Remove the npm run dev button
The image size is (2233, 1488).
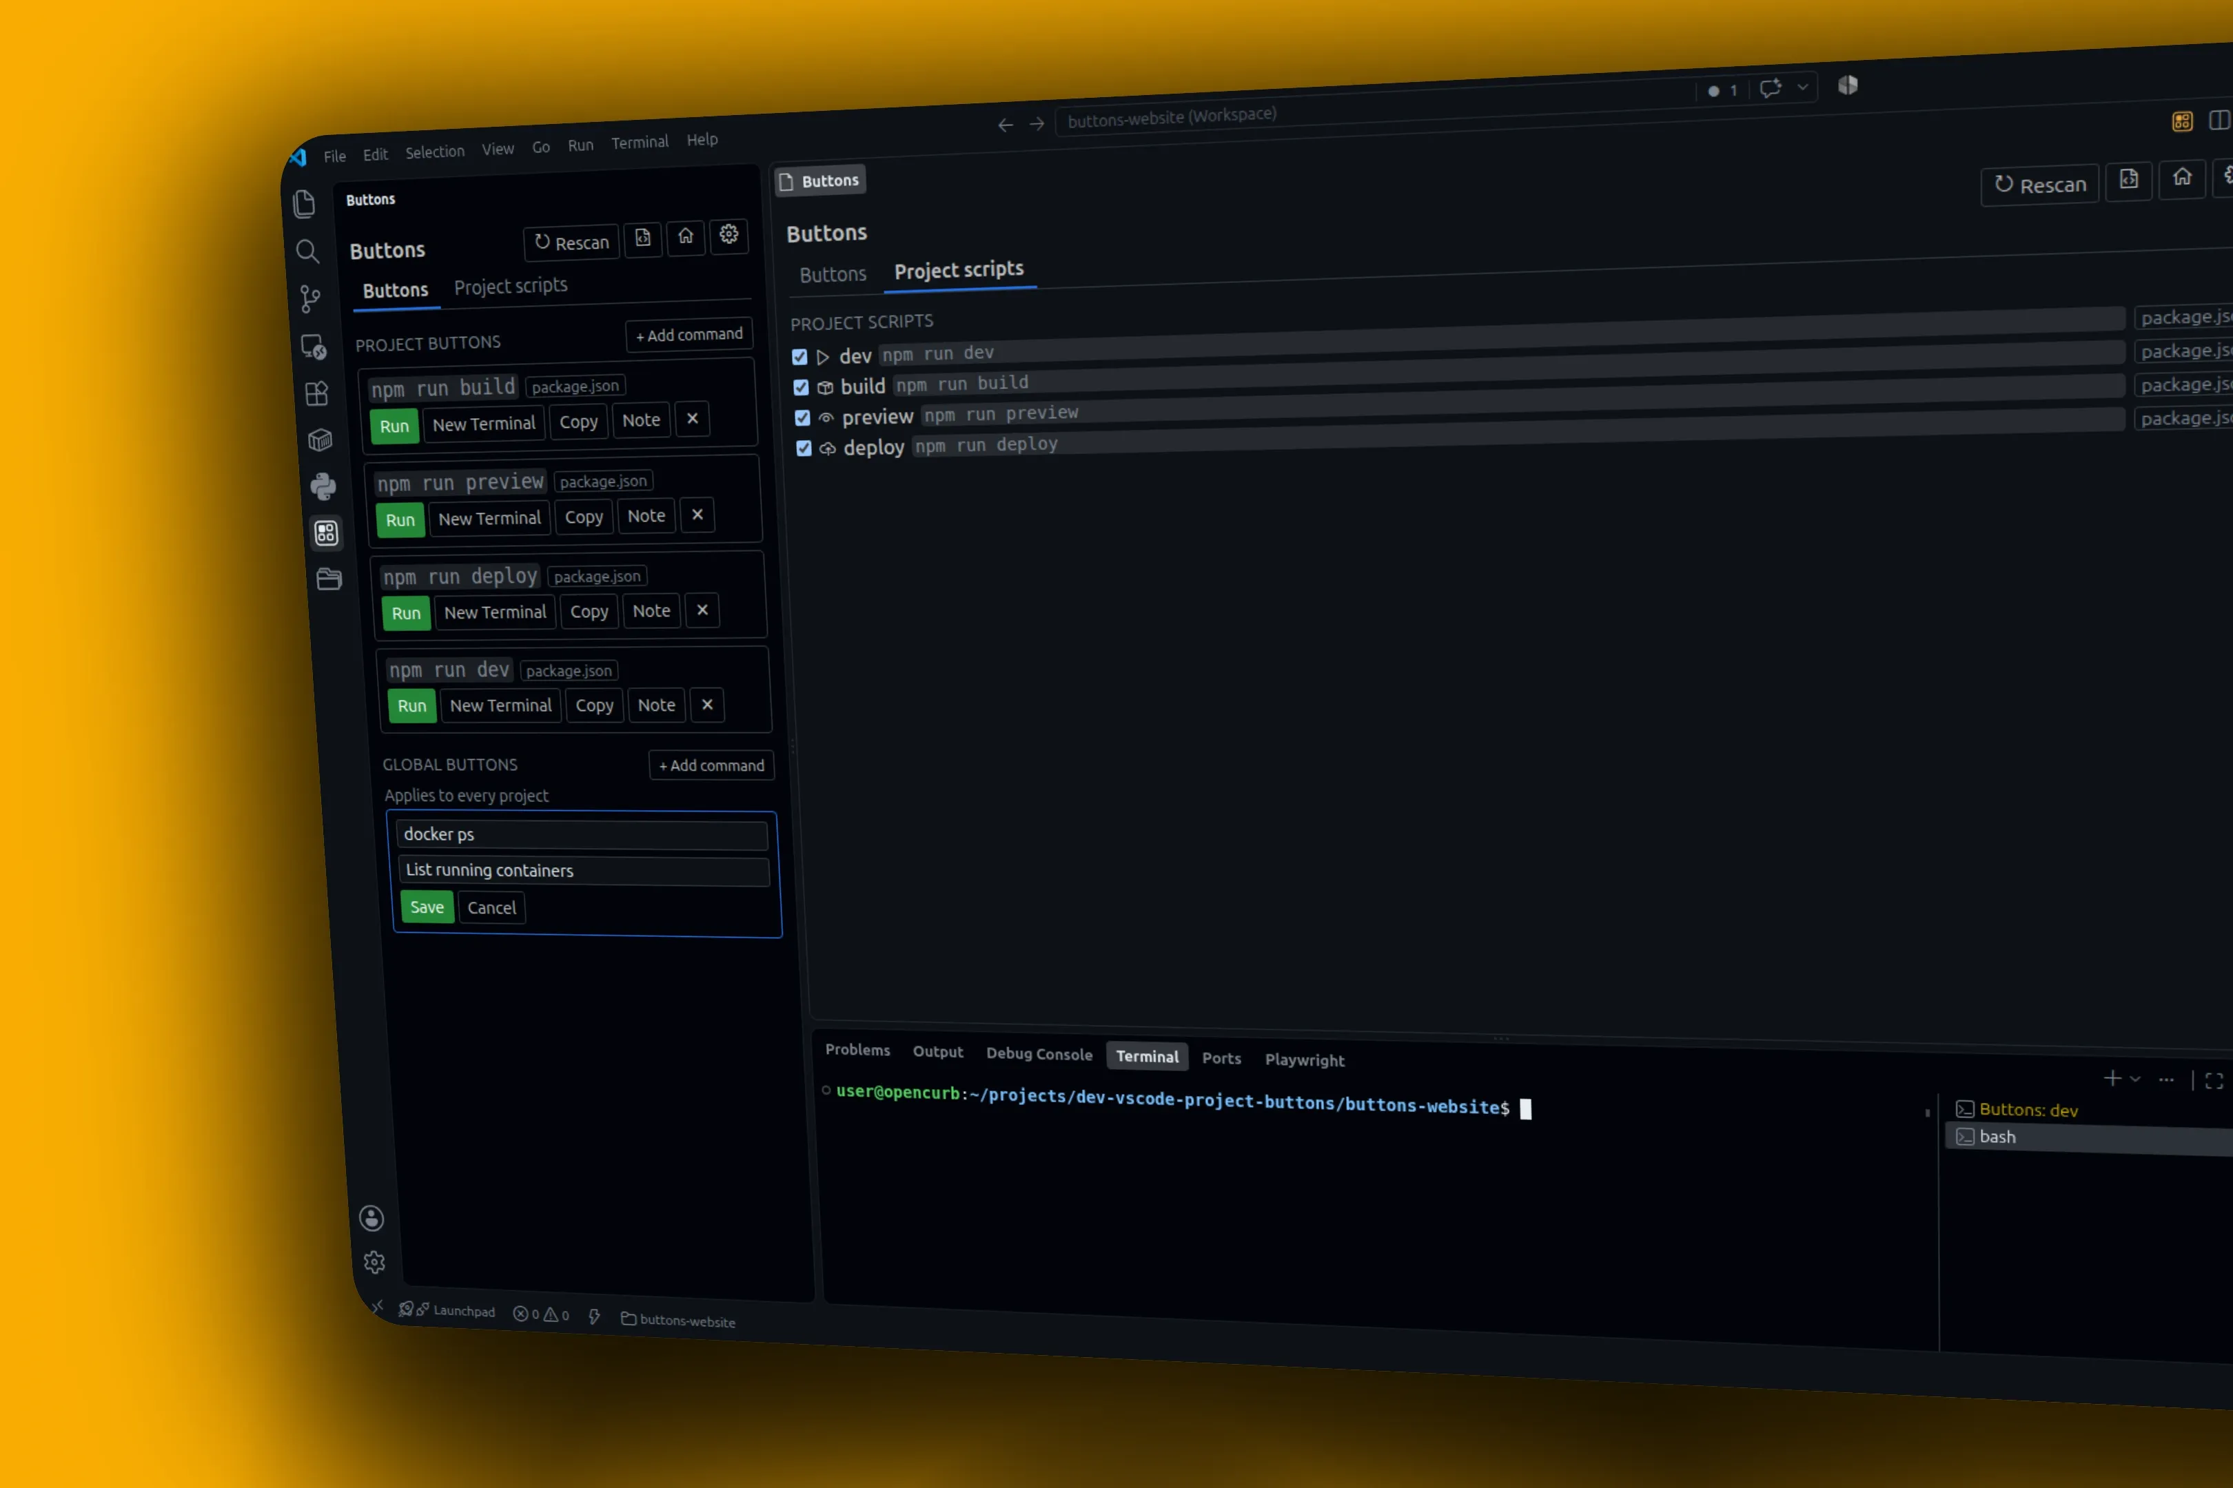[x=707, y=704]
